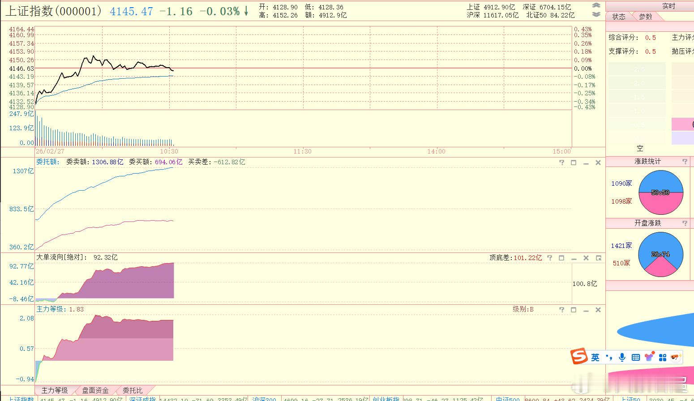
Task: Click the 26:74 pie chart
Action: (660, 254)
